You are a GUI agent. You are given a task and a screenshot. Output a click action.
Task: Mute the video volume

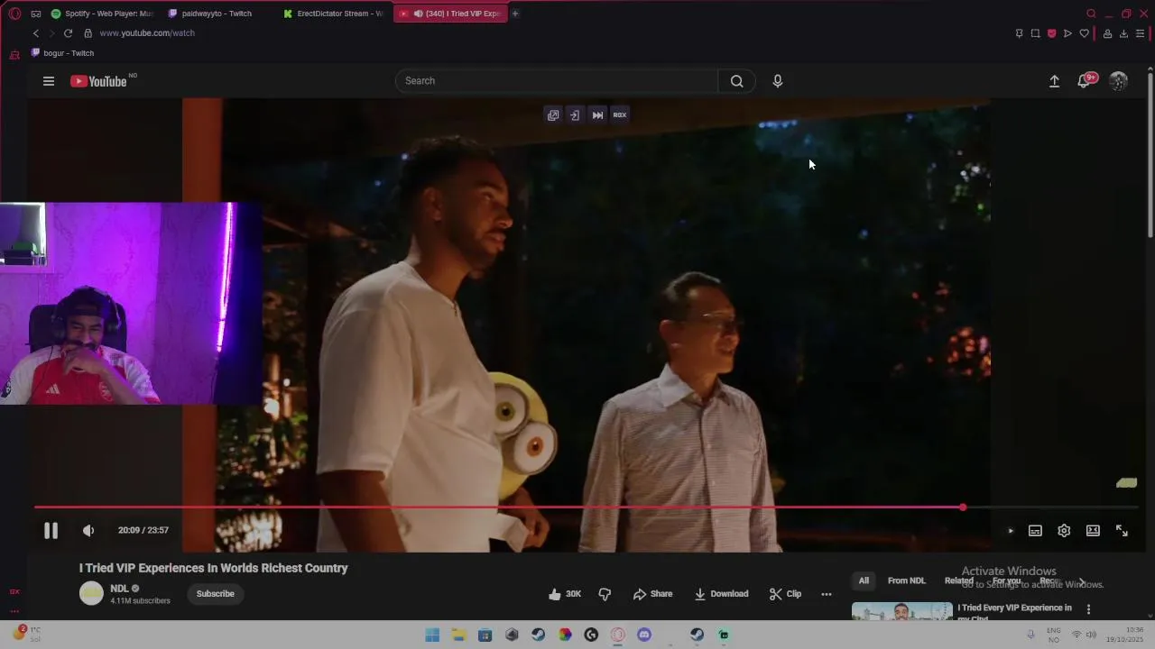pyautogui.click(x=88, y=531)
